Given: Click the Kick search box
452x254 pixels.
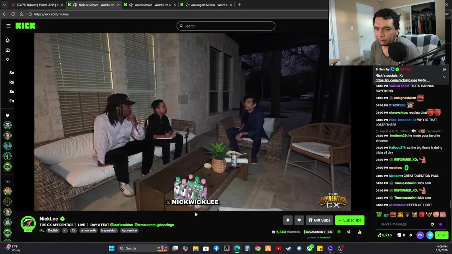Looking at the screenshot, I should tap(226, 26).
